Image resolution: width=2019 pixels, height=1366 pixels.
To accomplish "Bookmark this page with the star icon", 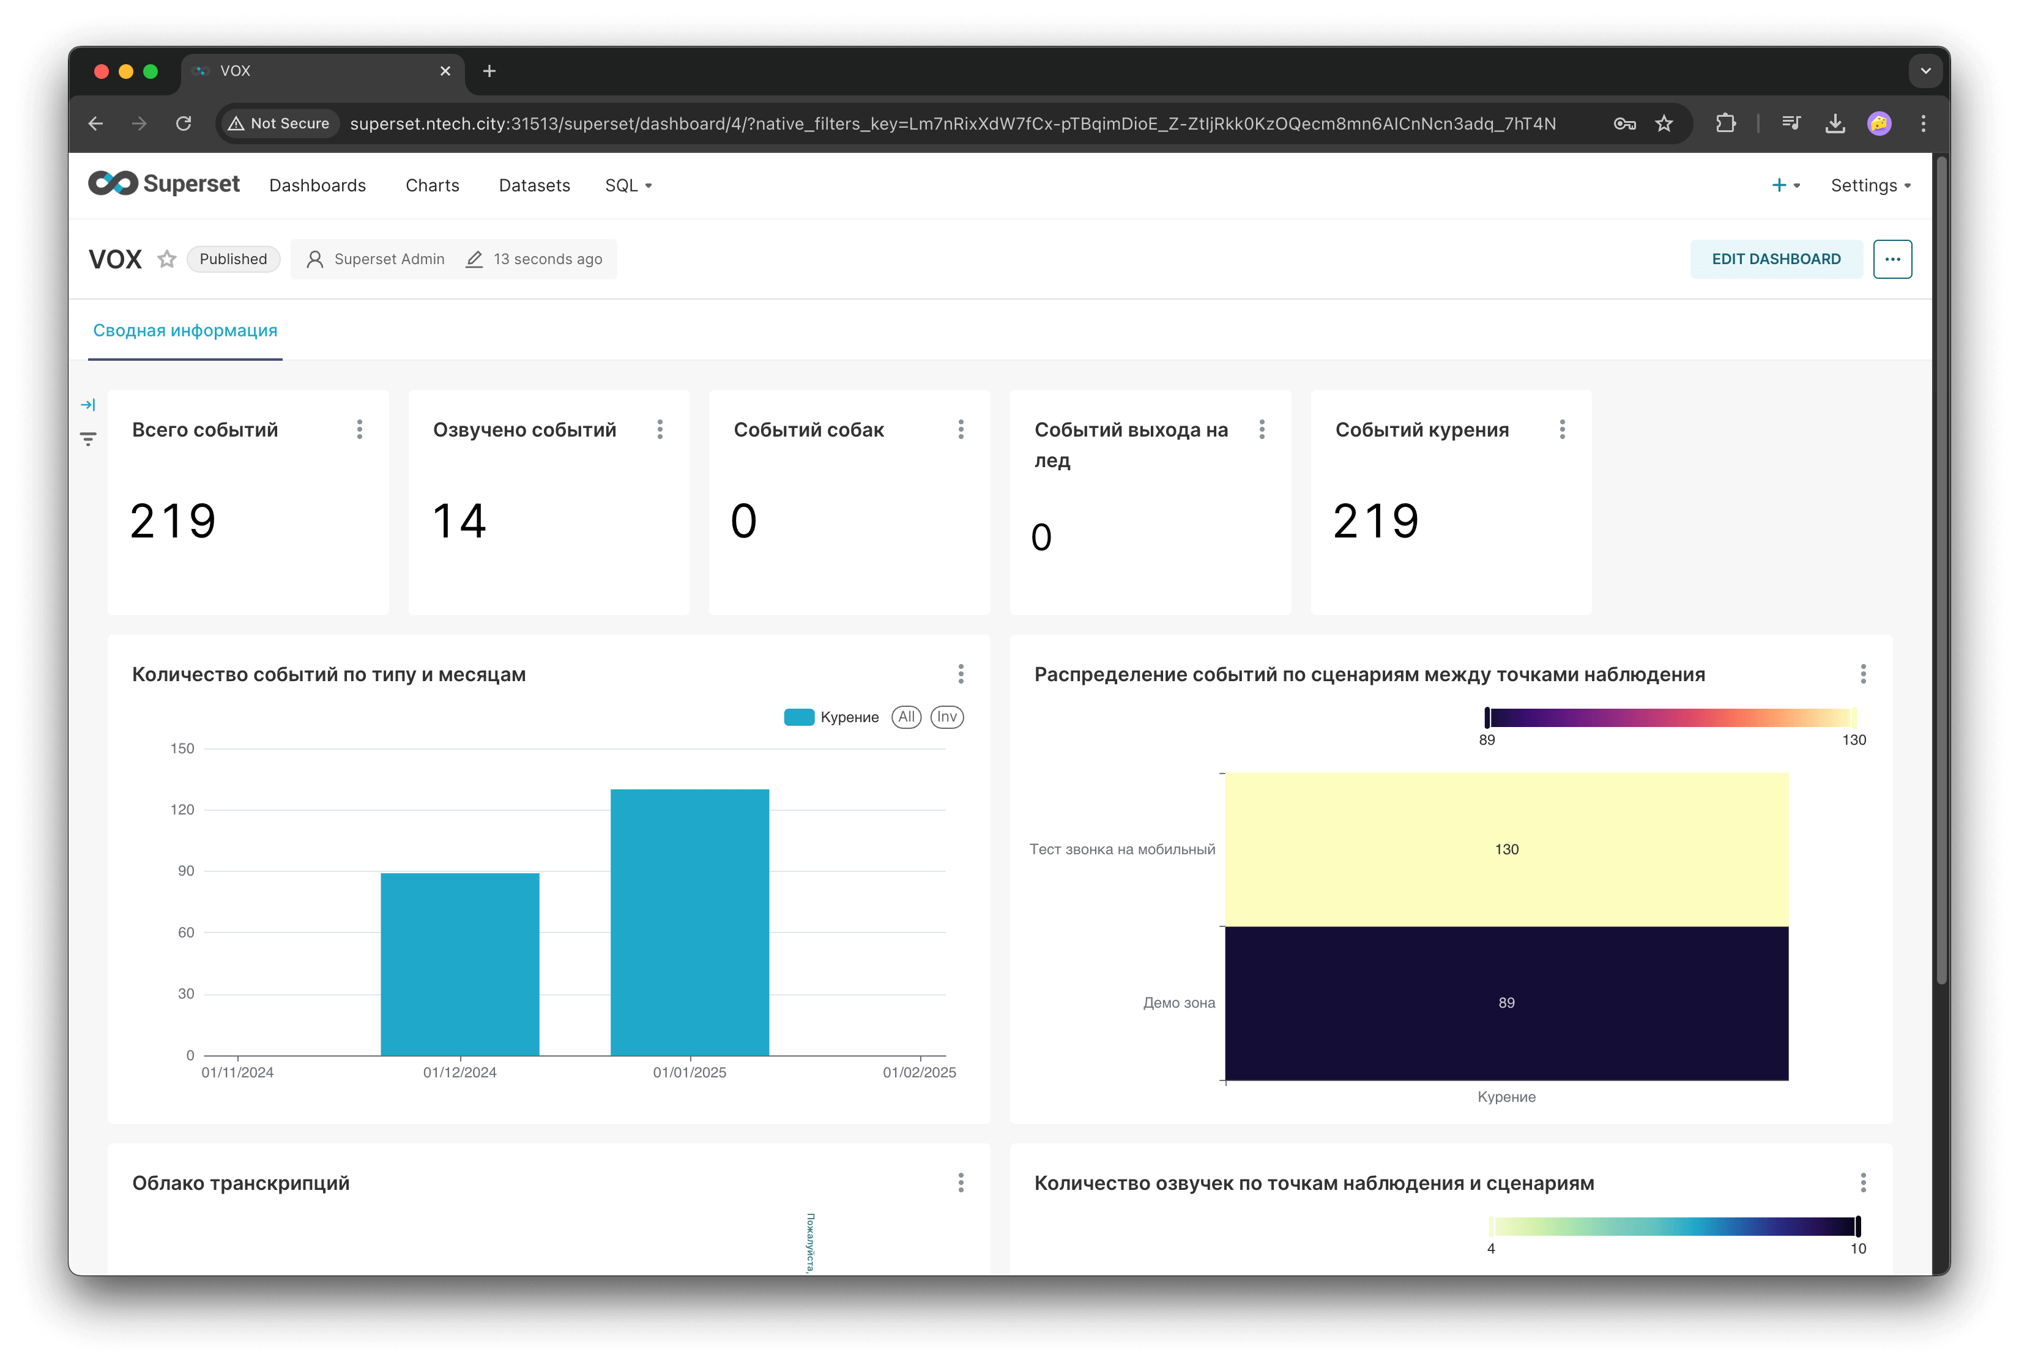I will 1664,124.
